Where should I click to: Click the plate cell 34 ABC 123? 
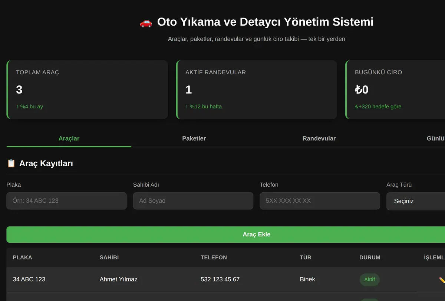(x=29, y=279)
